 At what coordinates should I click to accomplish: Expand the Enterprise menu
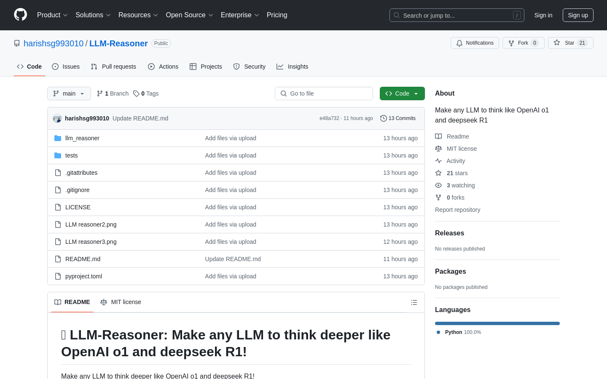[x=240, y=15]
